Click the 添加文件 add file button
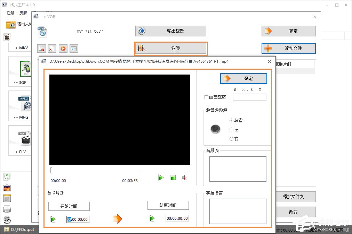 (289, 48)
